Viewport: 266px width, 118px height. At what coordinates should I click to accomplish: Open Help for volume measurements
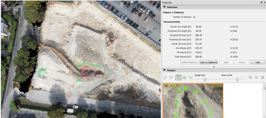258,62
